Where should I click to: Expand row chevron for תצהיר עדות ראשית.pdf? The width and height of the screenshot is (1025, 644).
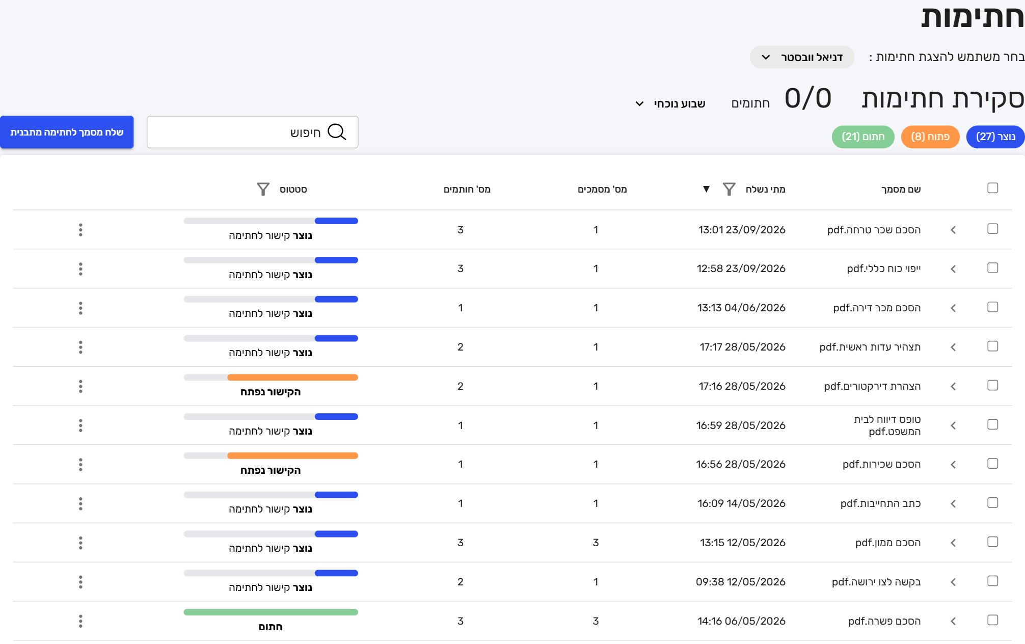[x=953, y=347]
